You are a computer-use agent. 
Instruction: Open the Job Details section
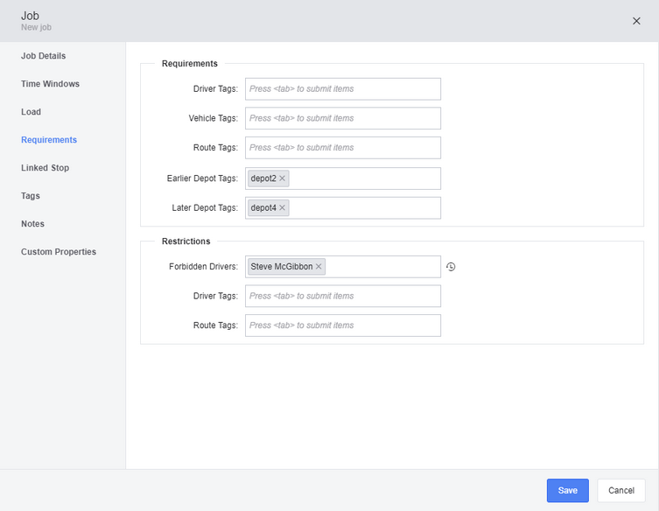tap(44, 56)
